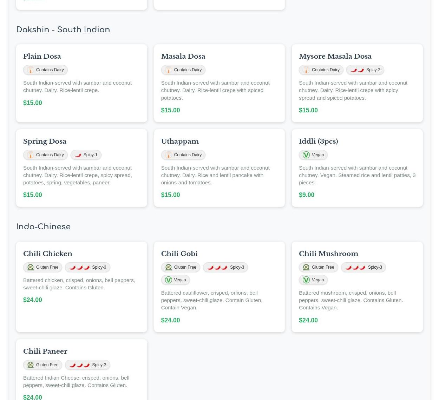This screenshot has width=439, height=400.
Task: Click the Indo-Chinese section heading
Action: click(44, 227)
